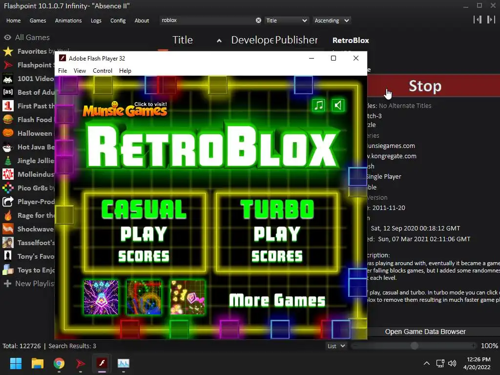
Task: Open the Tasselfoot's playlist icon
Action: click(8, 243)
